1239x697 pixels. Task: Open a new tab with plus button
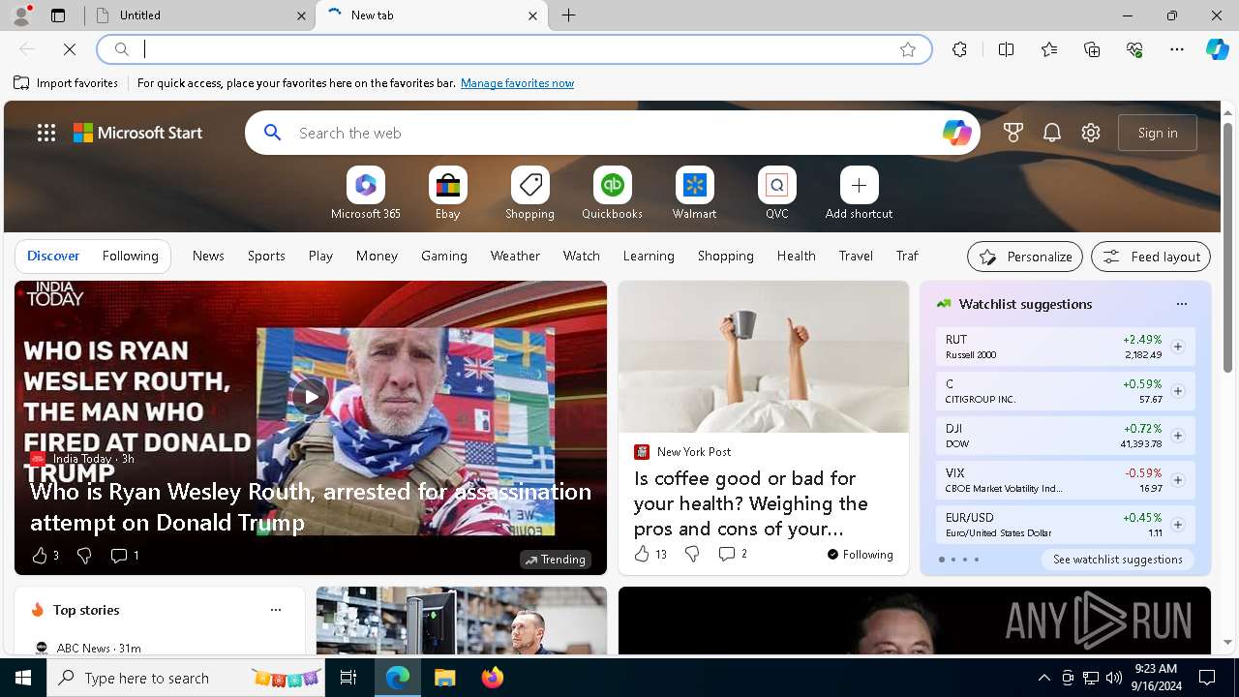coord(569,15)
